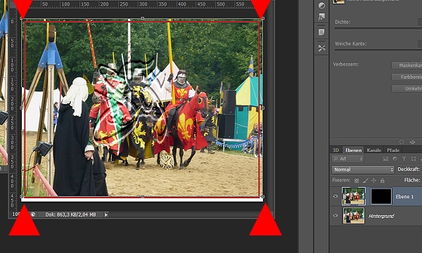Click the Maskenkante button
This screenshot has width=422, height=253.
(x=407, y=65)
